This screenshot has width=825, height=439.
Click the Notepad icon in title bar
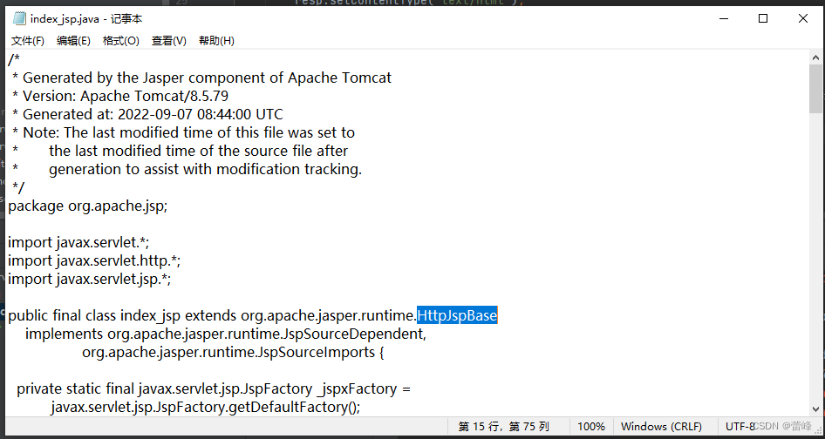coord(19,19)
